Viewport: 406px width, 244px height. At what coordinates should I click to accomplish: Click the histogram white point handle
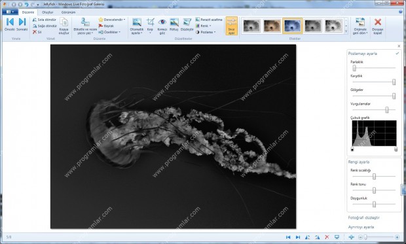[396, 150]
